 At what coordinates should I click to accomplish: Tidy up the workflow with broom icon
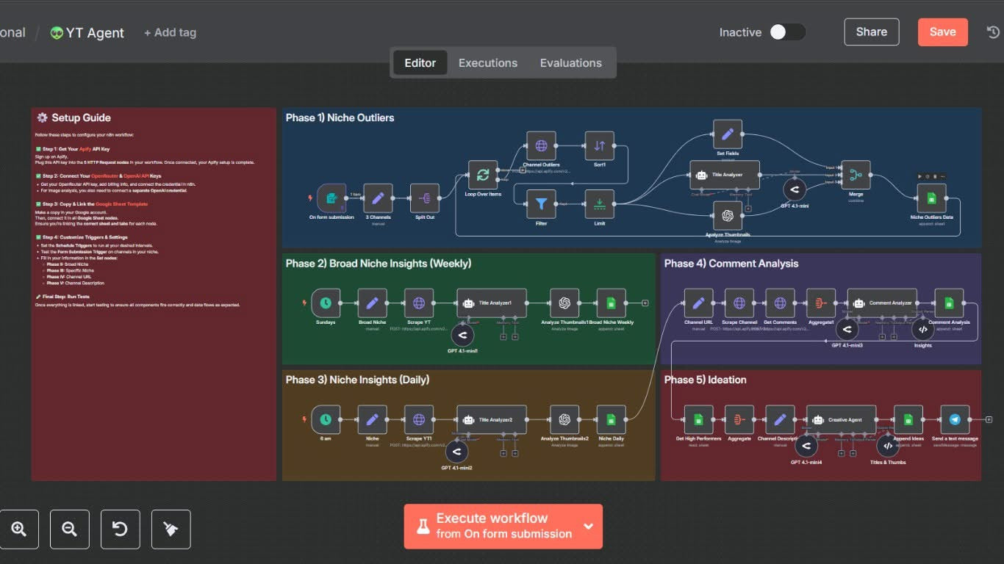tap(171, 529)
